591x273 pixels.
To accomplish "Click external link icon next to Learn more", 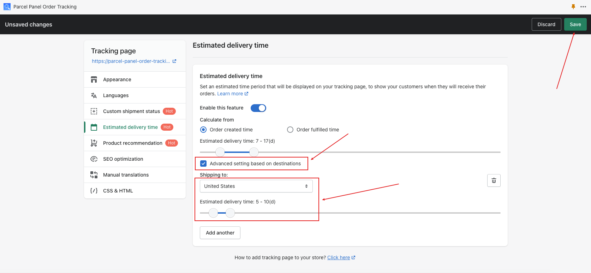I will (x=246, y=94).
